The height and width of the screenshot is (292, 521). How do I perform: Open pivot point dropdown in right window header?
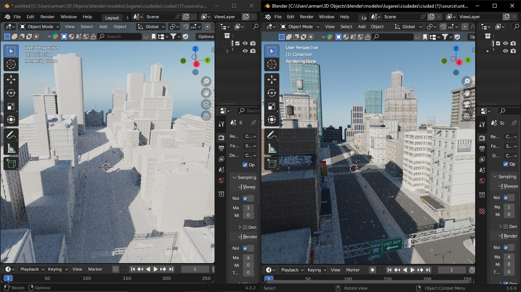coord(432,27)
